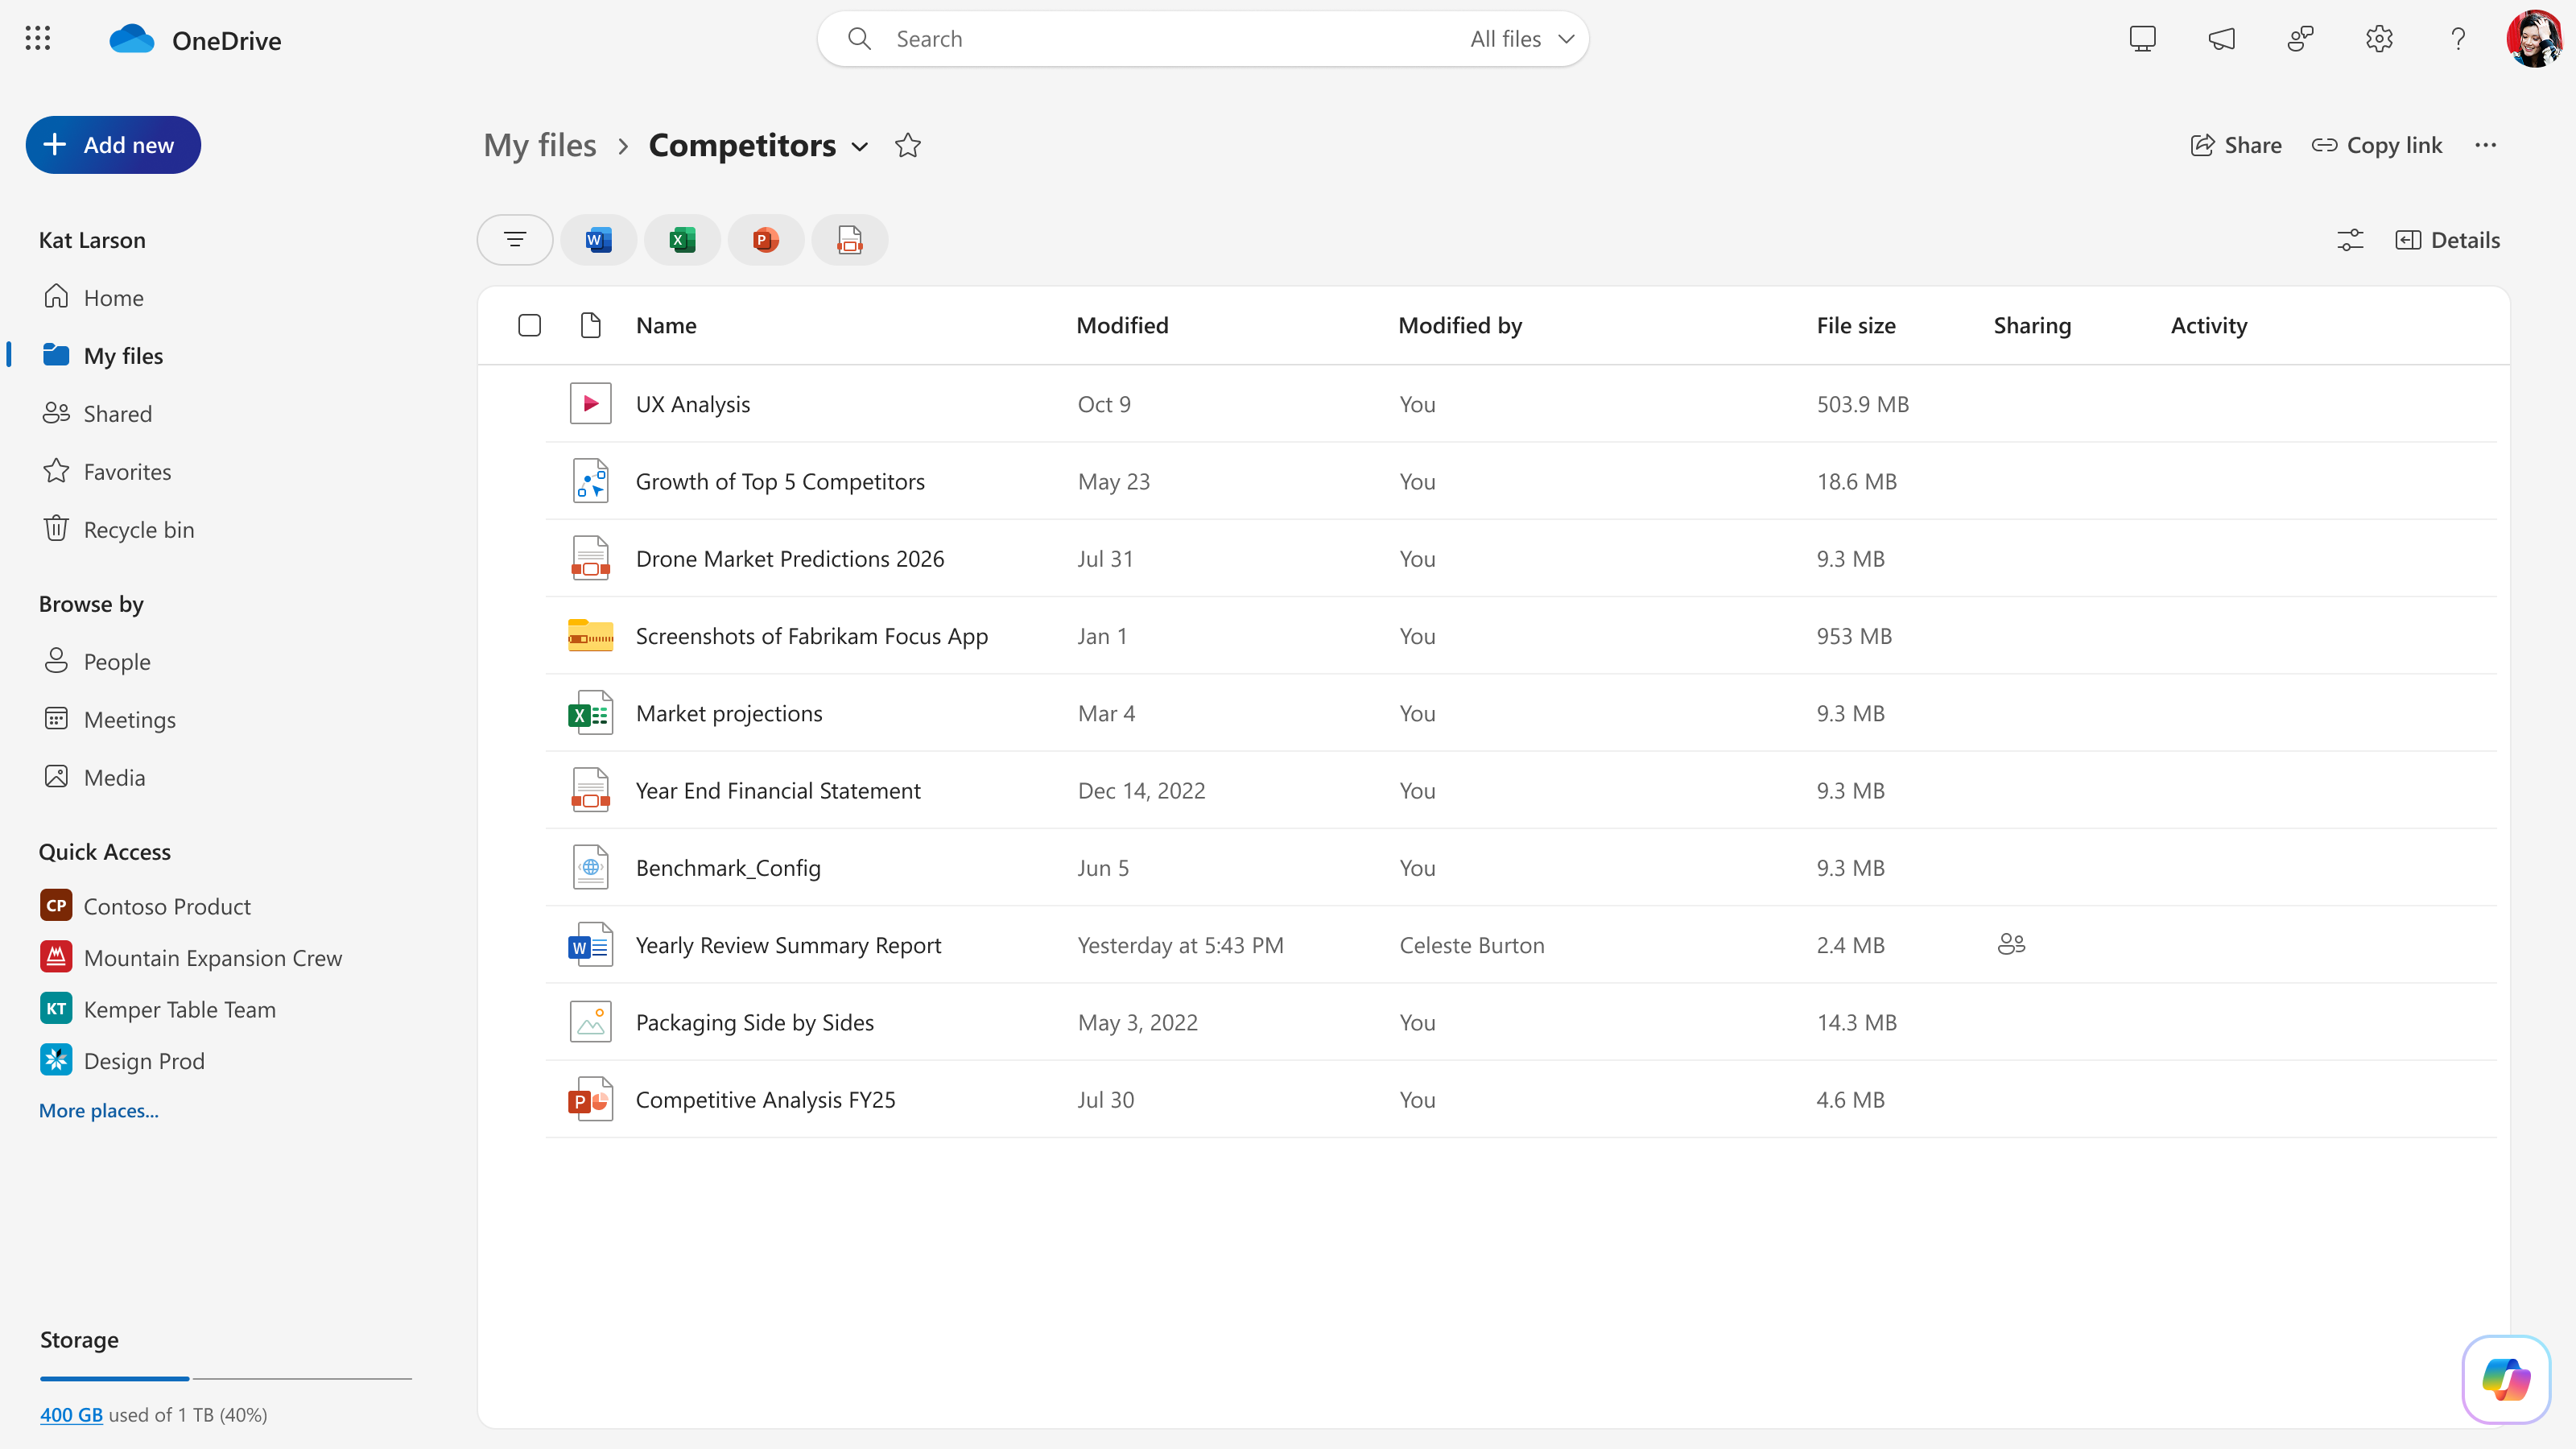Open the All files search scope dropdown
Image resolution: width=2576 pixels, height=1449 pixels.
(x=1520, y=38)
